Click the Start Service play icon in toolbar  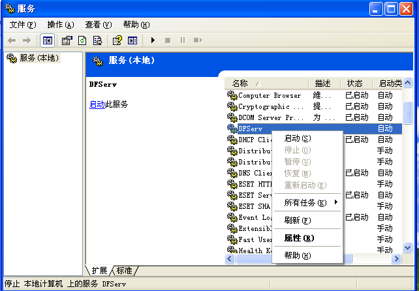click(x=153, y=40)
